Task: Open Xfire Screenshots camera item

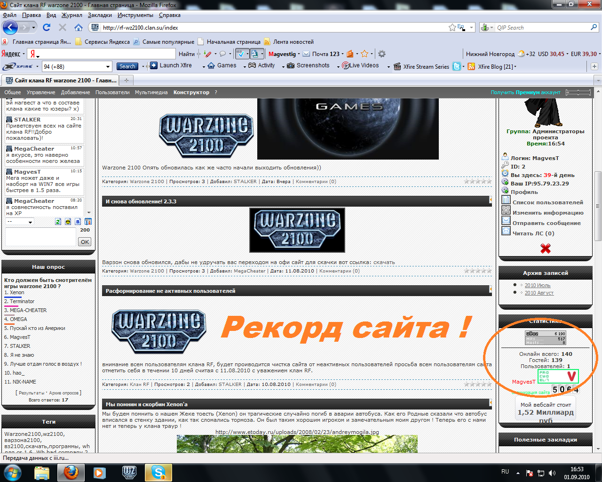Action: click(309, 65)
